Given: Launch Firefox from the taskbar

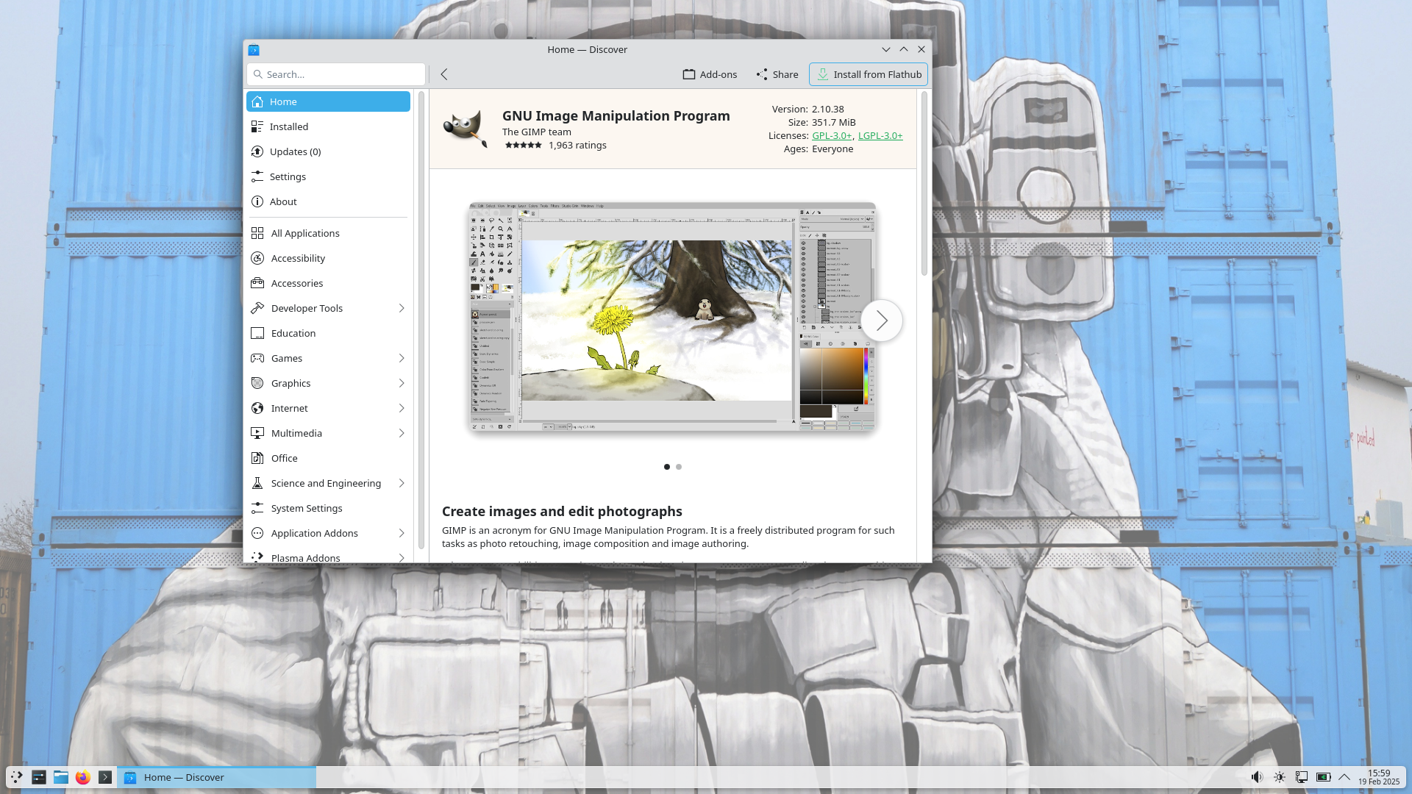Looking at the screenshot, I should 83,777.
